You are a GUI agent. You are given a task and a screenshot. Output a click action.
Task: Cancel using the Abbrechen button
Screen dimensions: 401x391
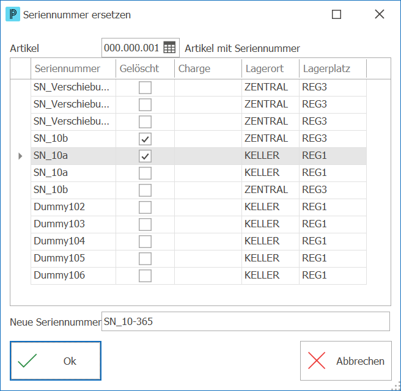[346, 361]
